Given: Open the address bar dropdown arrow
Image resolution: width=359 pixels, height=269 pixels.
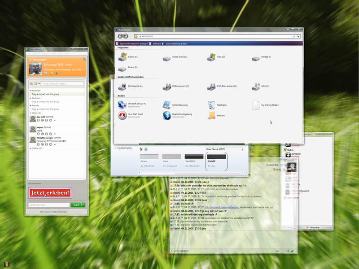Looking at the screenshot, I should coord(294,36).
